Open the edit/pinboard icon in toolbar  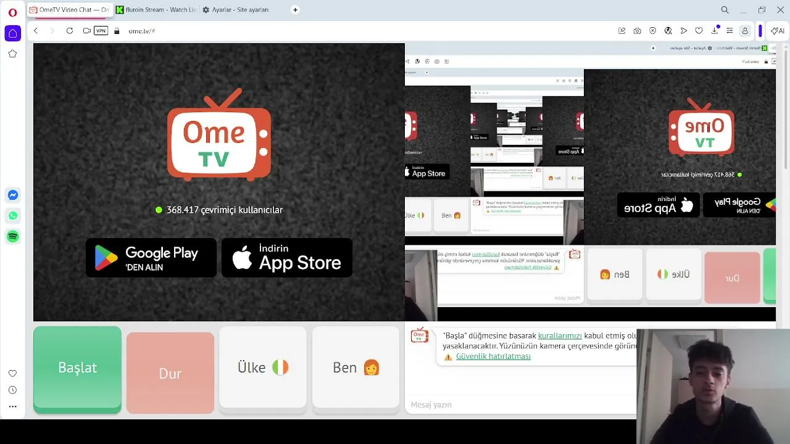[x=622, y=31]
